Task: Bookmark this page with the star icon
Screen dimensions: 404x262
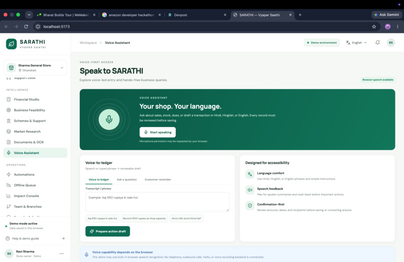Action: (374, 26)
